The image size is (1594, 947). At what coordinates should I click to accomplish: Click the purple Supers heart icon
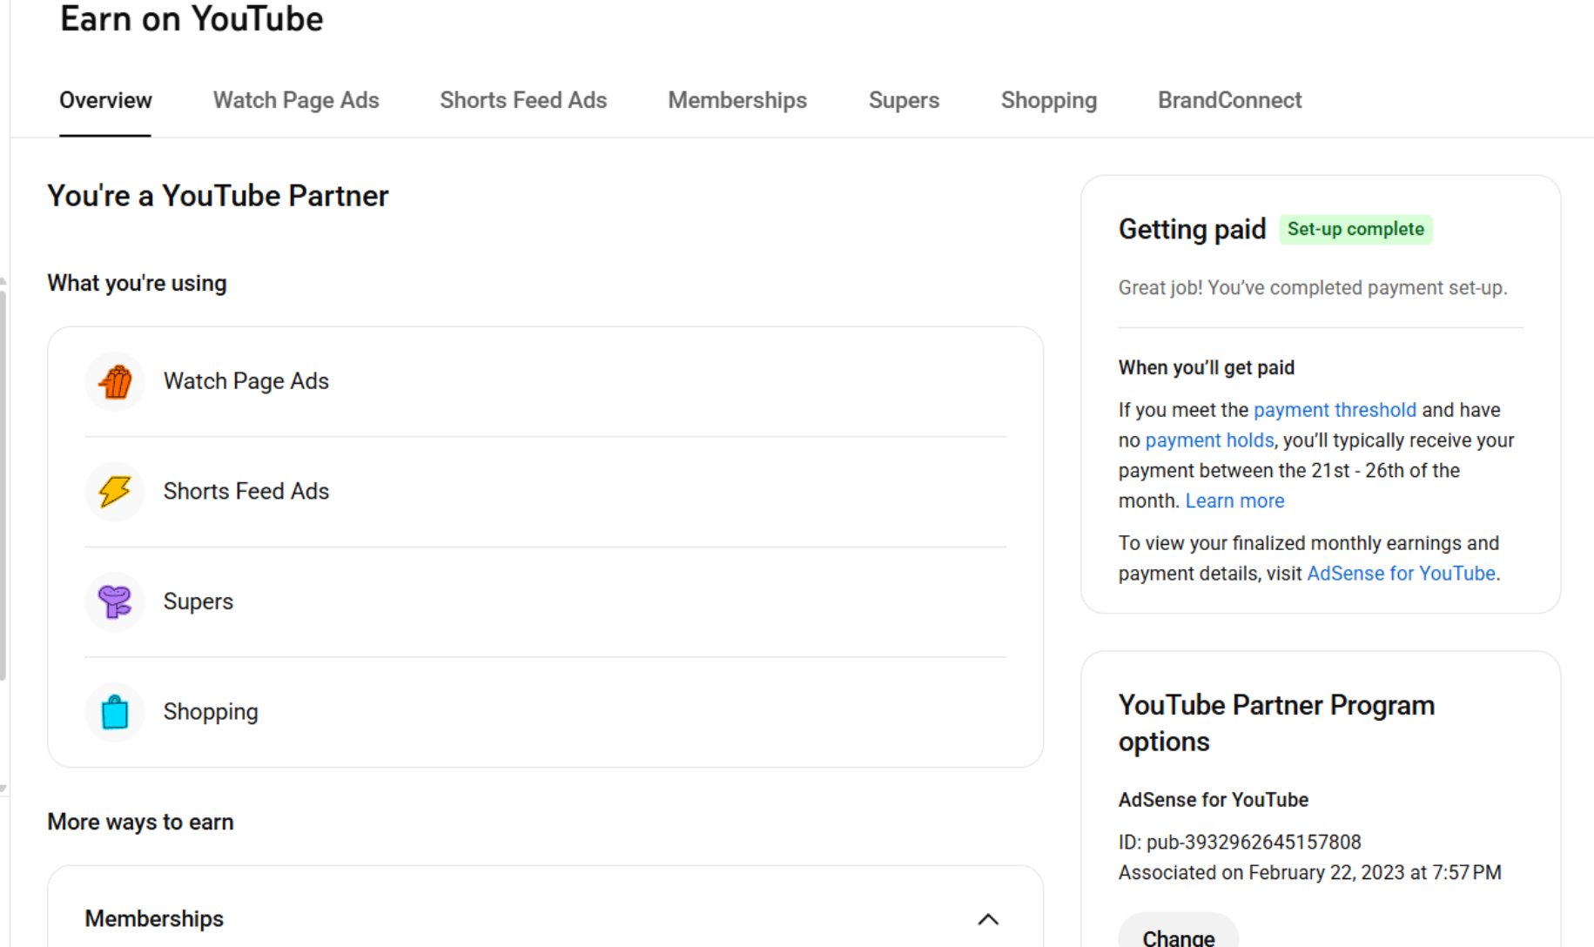point(115,601)
